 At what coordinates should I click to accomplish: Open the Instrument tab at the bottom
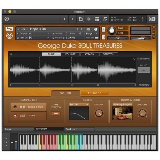tap(49, 129)
